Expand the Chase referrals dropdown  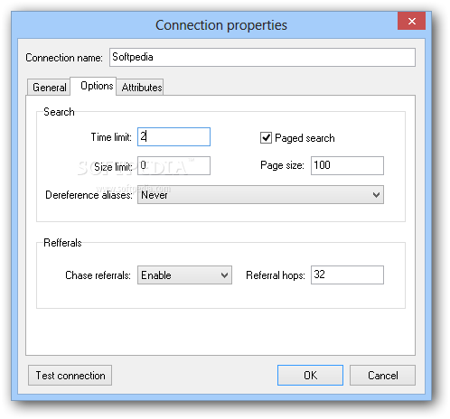pos(184,275)
